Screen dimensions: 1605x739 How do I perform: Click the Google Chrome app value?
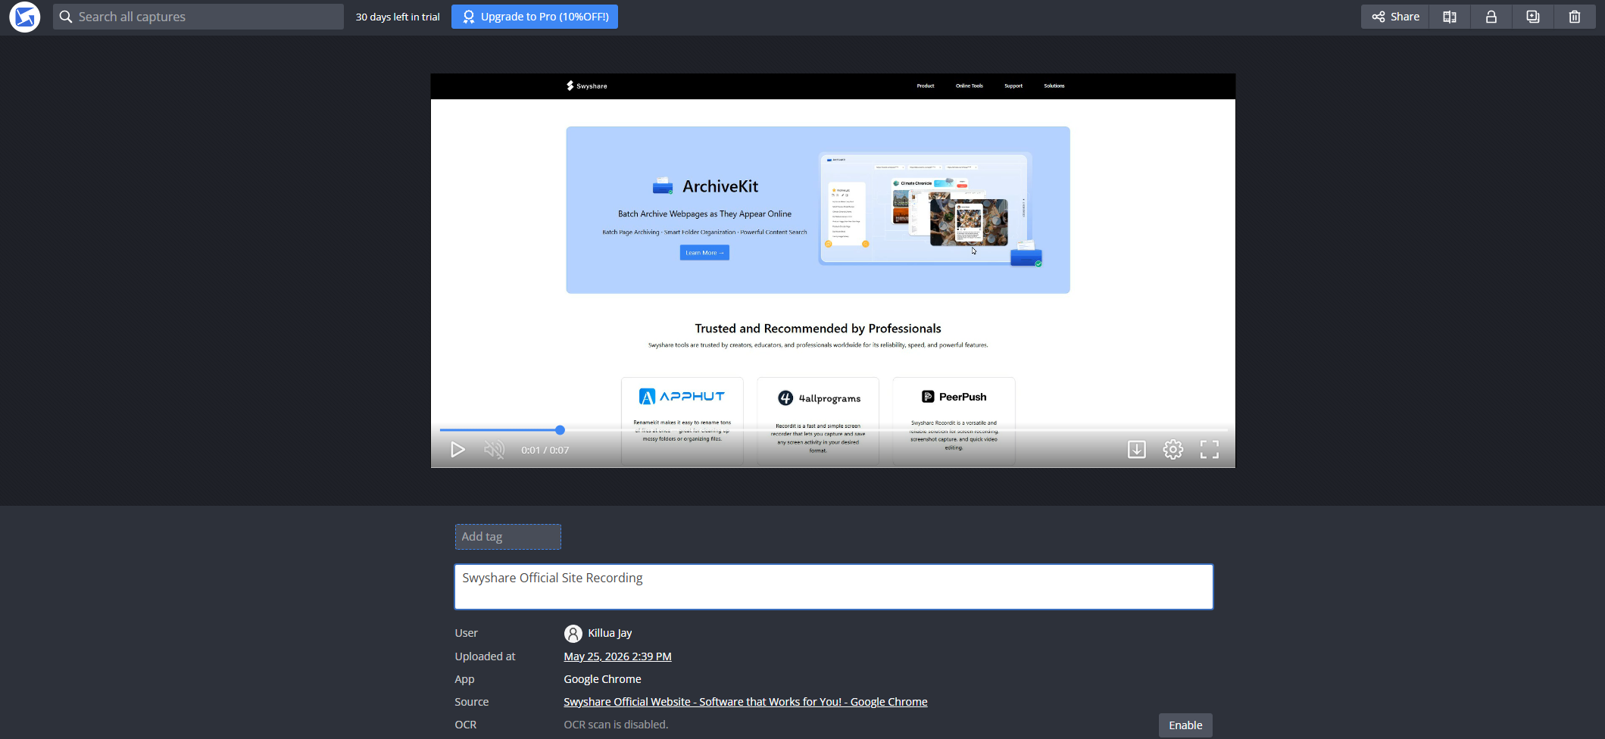click(603, 679)
